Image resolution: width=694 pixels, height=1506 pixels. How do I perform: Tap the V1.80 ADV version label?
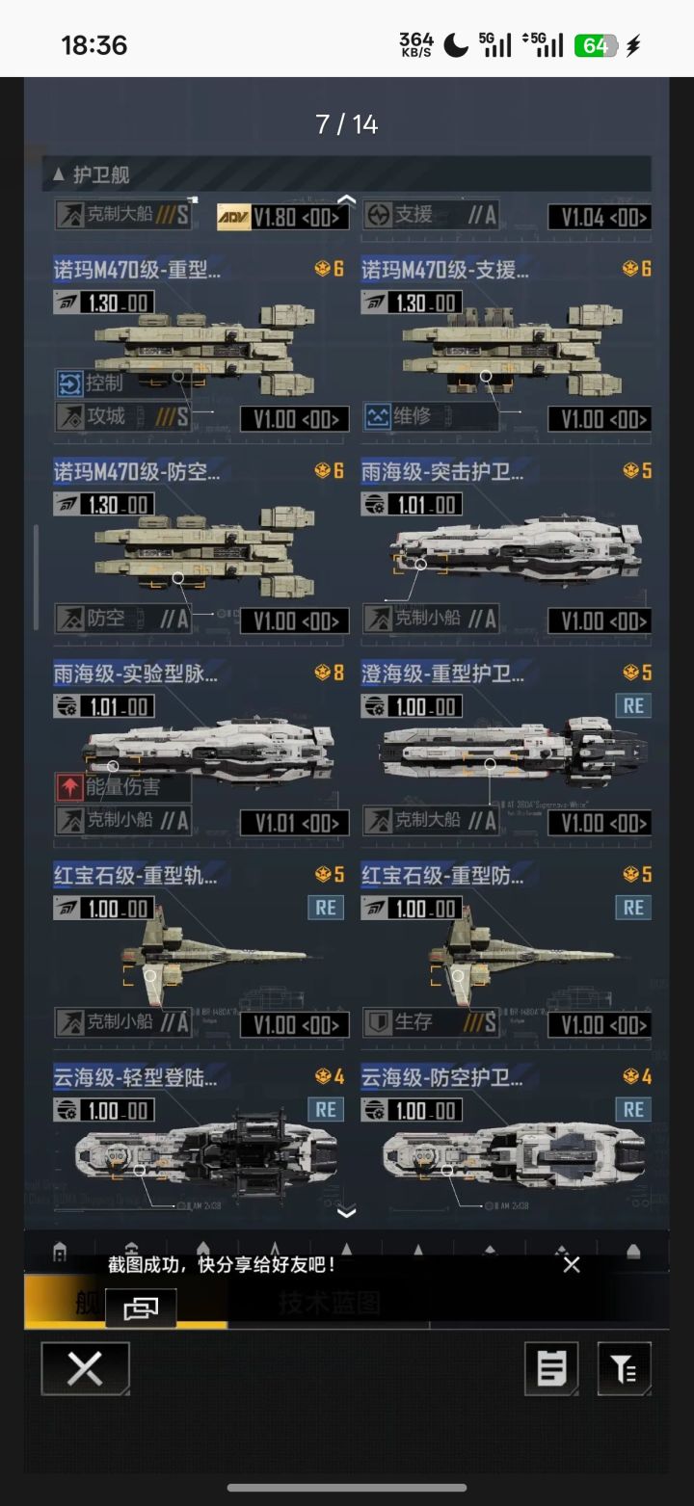coord(282,217)
